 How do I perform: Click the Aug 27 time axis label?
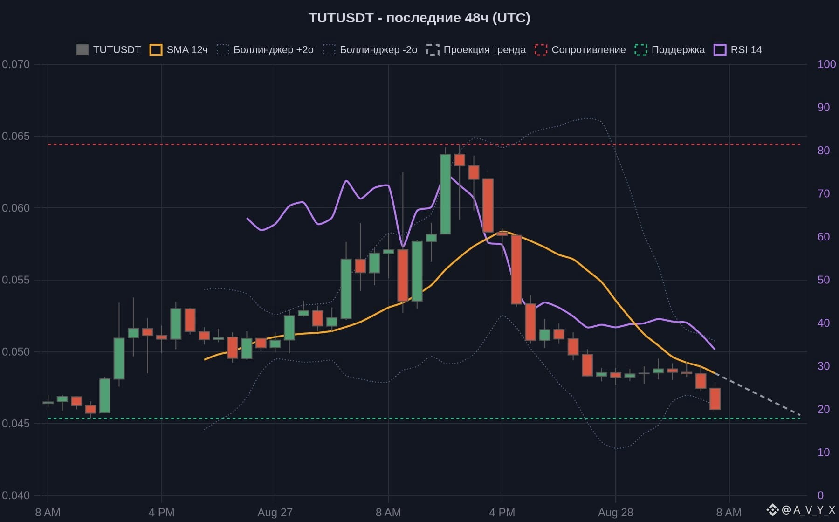tap(275, 513)
